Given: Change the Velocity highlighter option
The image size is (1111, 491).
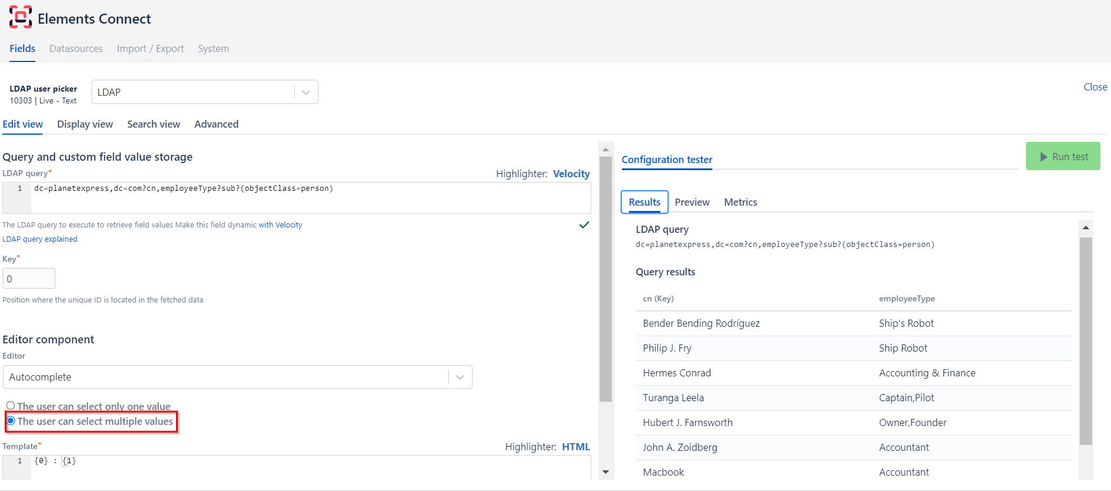Looking at the screenshot, I should [571, 174].
